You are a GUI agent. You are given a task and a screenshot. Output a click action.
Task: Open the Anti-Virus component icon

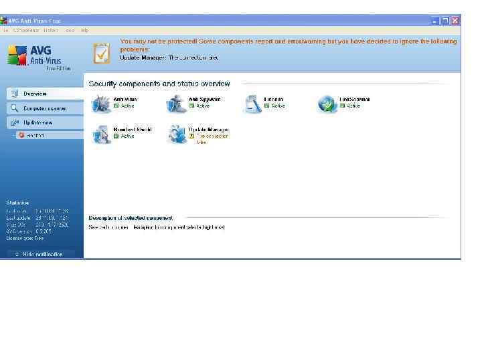[101, 104]
